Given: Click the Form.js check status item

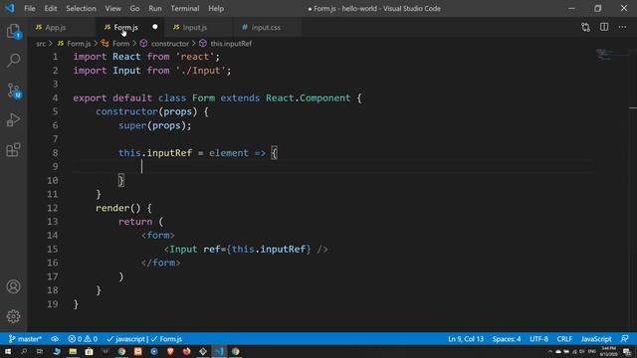Looking at the screenshot, I should 166,339.
